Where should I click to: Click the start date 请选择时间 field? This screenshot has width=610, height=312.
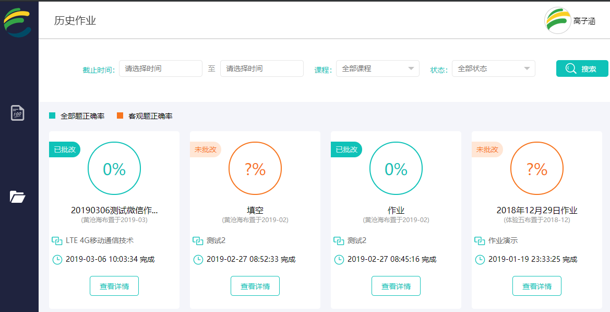161,68
